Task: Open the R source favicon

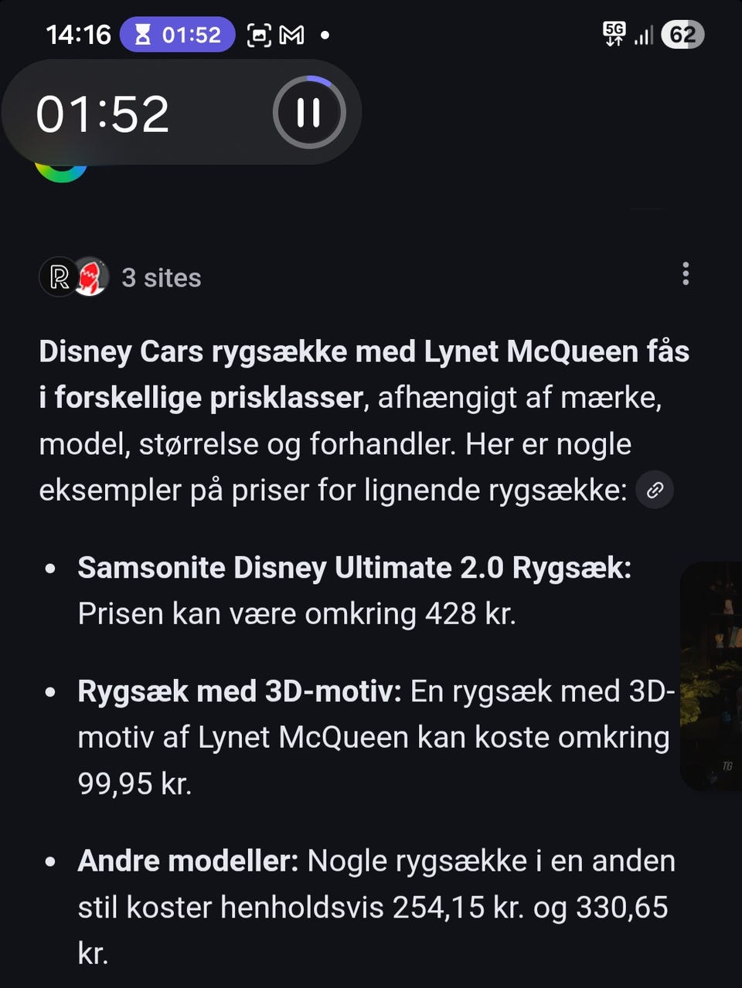Action: tap(59, 277)
